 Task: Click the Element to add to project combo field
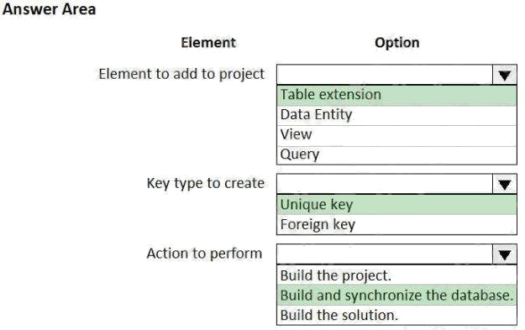(x=385, y=75)
